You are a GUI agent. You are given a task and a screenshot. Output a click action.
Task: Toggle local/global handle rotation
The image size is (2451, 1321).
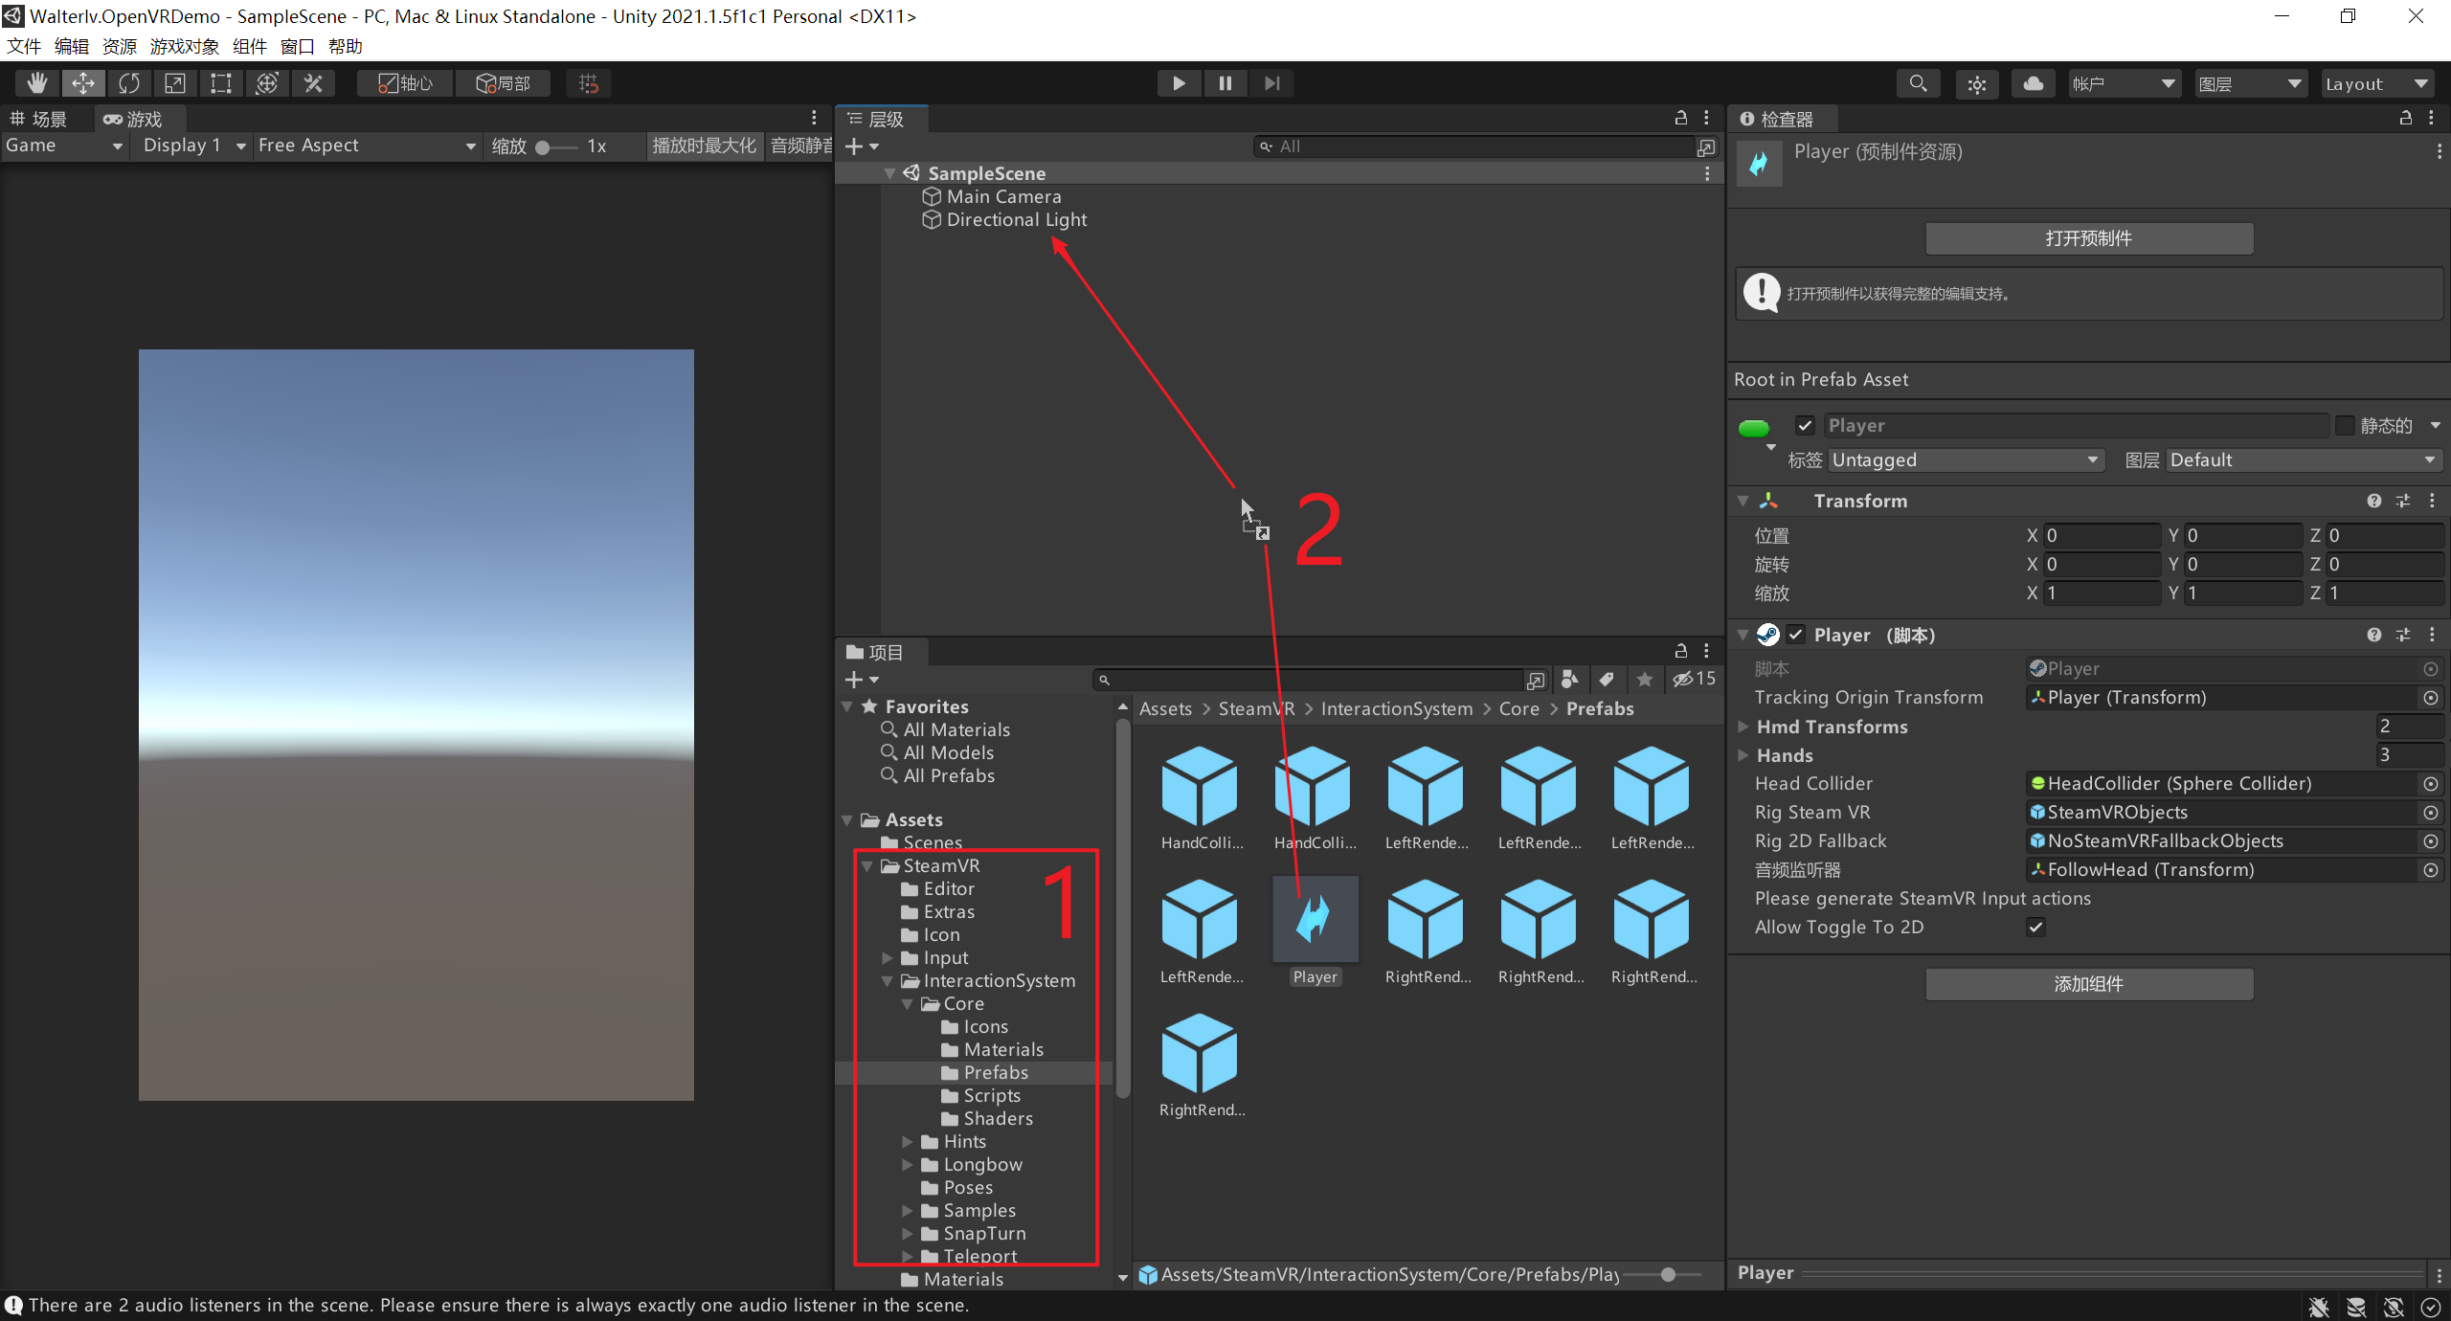[503, 83]
